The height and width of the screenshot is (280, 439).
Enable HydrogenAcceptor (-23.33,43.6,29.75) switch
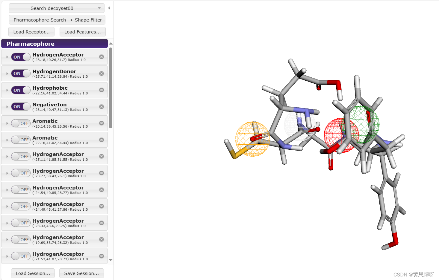coord(21,223)
